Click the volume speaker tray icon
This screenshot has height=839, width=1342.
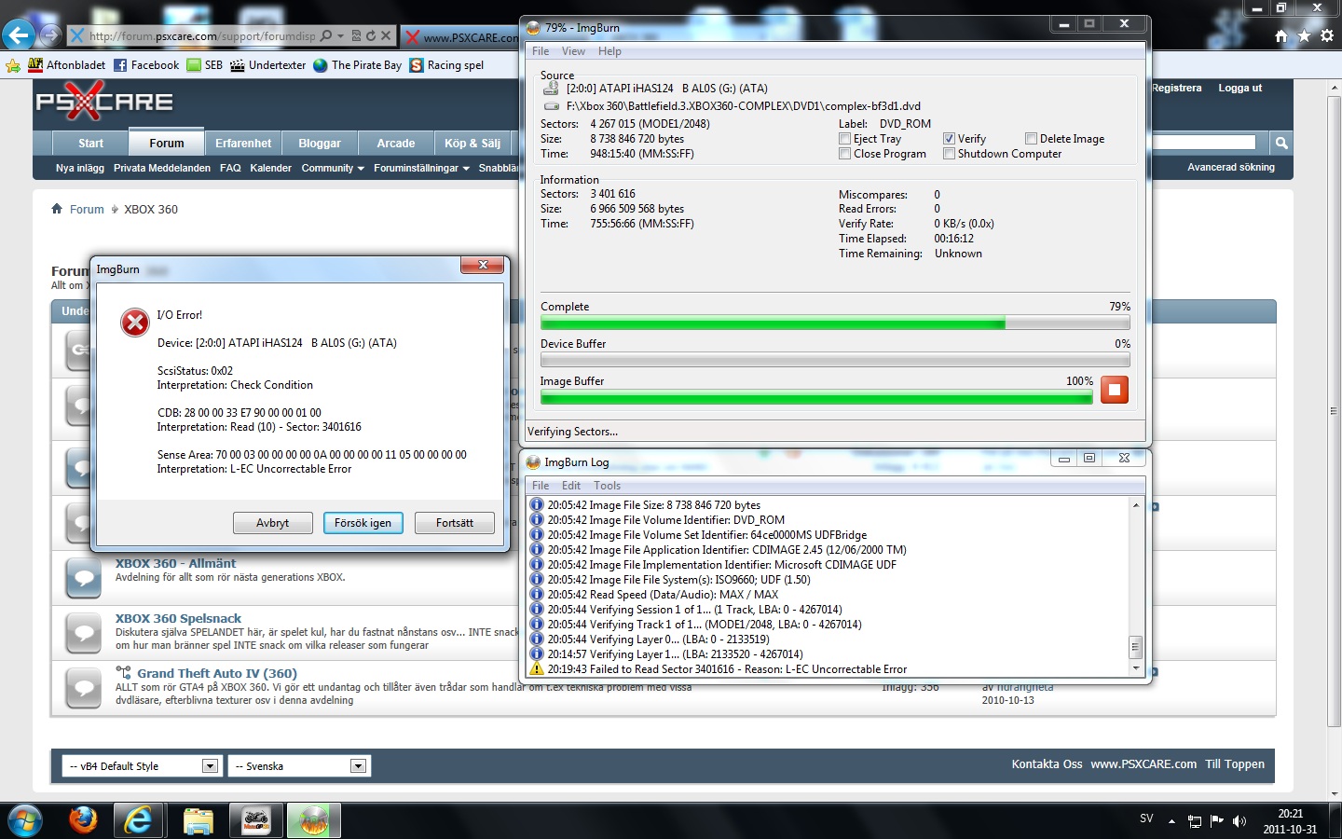coord(1239,821)
